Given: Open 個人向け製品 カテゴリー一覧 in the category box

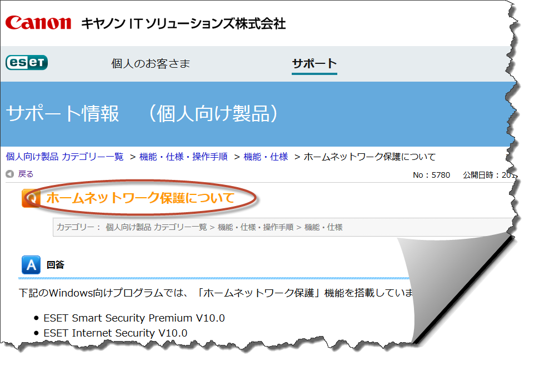Looking at the screenshot, I should (156, 227).
